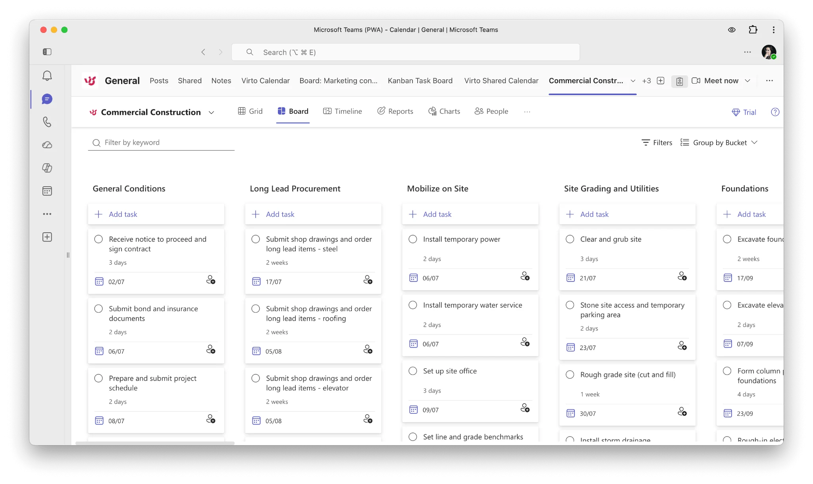Expand the Commercial Construction plan dropdown
Image resolution: width=813 pixels, height=484 pixels.
211,113
